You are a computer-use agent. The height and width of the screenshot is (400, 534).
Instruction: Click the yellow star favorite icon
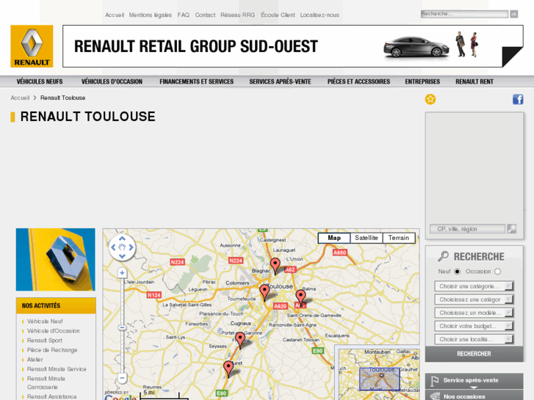[x=430, y=99]
